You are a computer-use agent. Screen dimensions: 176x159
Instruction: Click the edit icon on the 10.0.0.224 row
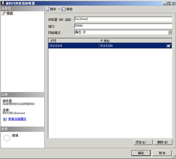169,46
